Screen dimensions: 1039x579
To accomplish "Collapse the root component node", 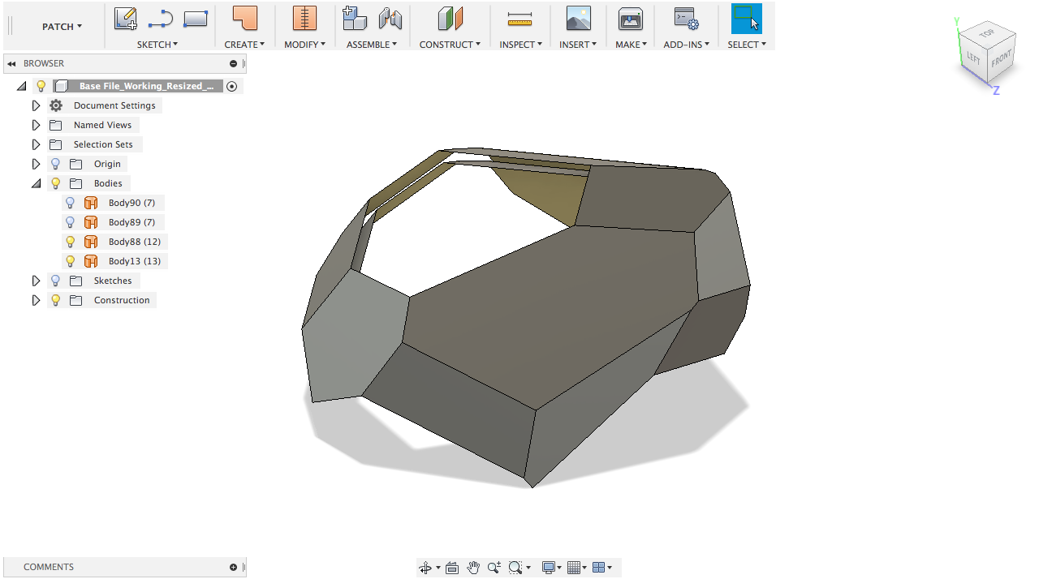I will (21, 86).
